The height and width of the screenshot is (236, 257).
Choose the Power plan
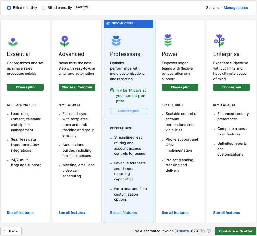[x=180, y=87]
